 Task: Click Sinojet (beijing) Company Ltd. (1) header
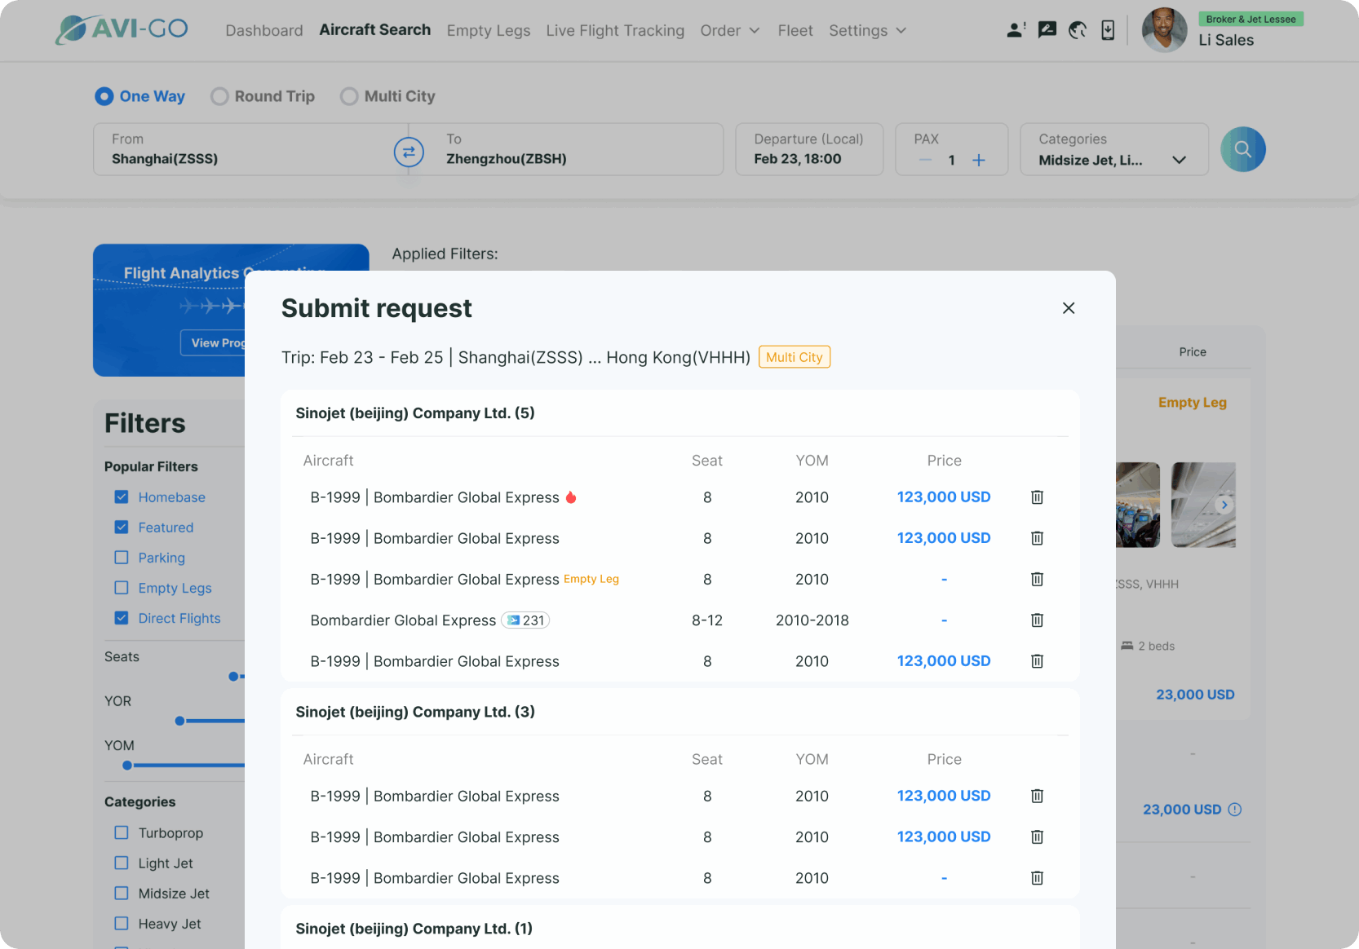414,929
